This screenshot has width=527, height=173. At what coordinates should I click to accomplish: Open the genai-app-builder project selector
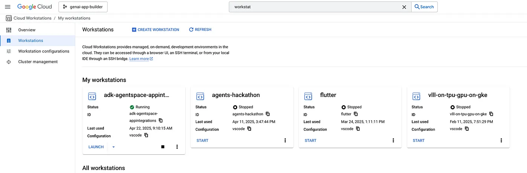pyautogui.click(x=83, y=7)
